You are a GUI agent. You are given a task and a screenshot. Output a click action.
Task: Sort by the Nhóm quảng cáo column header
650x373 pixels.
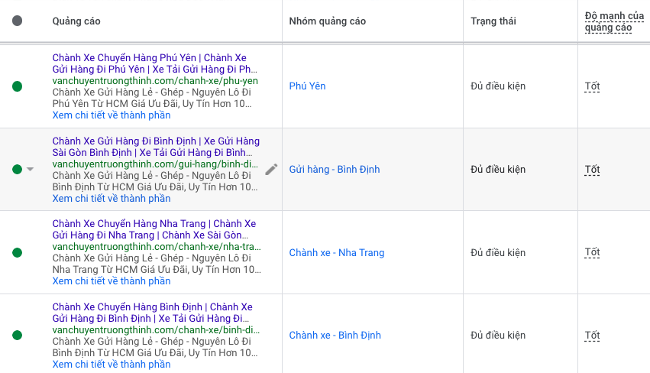[x=327, y=21]
